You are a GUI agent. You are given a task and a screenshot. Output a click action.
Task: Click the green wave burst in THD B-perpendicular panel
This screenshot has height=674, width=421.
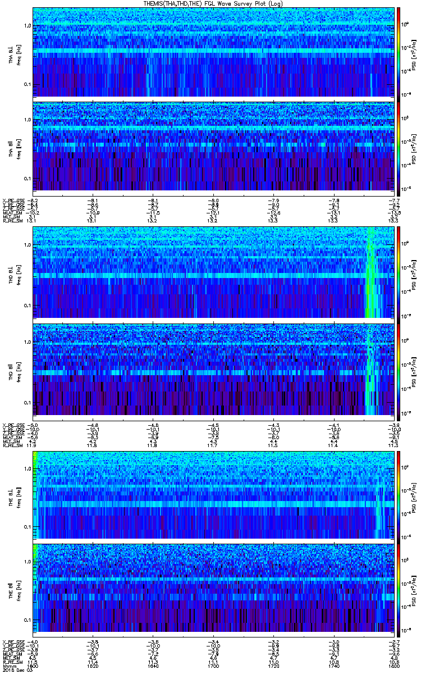372,275
